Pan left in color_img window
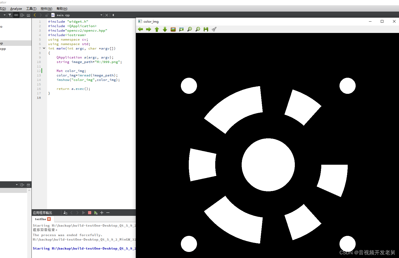This screenshot has height=258, width=399. (140, 29)
